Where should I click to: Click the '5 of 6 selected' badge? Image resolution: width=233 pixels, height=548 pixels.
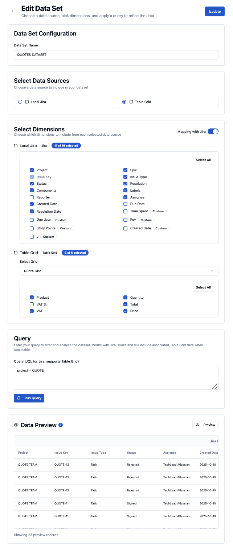pyautogui.click(x=75, y=253)
